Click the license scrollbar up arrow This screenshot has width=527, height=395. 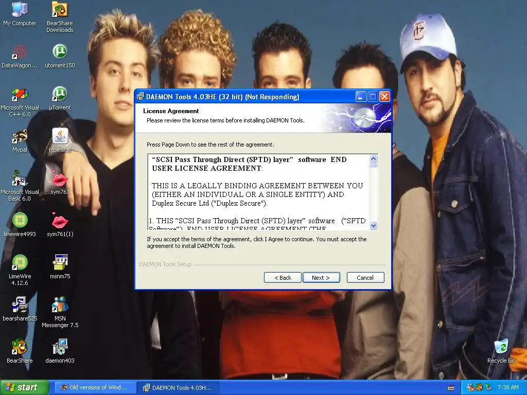(x=374, y=158)
